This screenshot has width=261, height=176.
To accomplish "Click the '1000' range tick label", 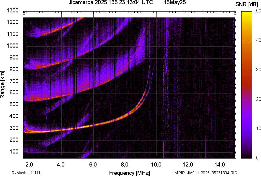I will click(x=12, y=46).
